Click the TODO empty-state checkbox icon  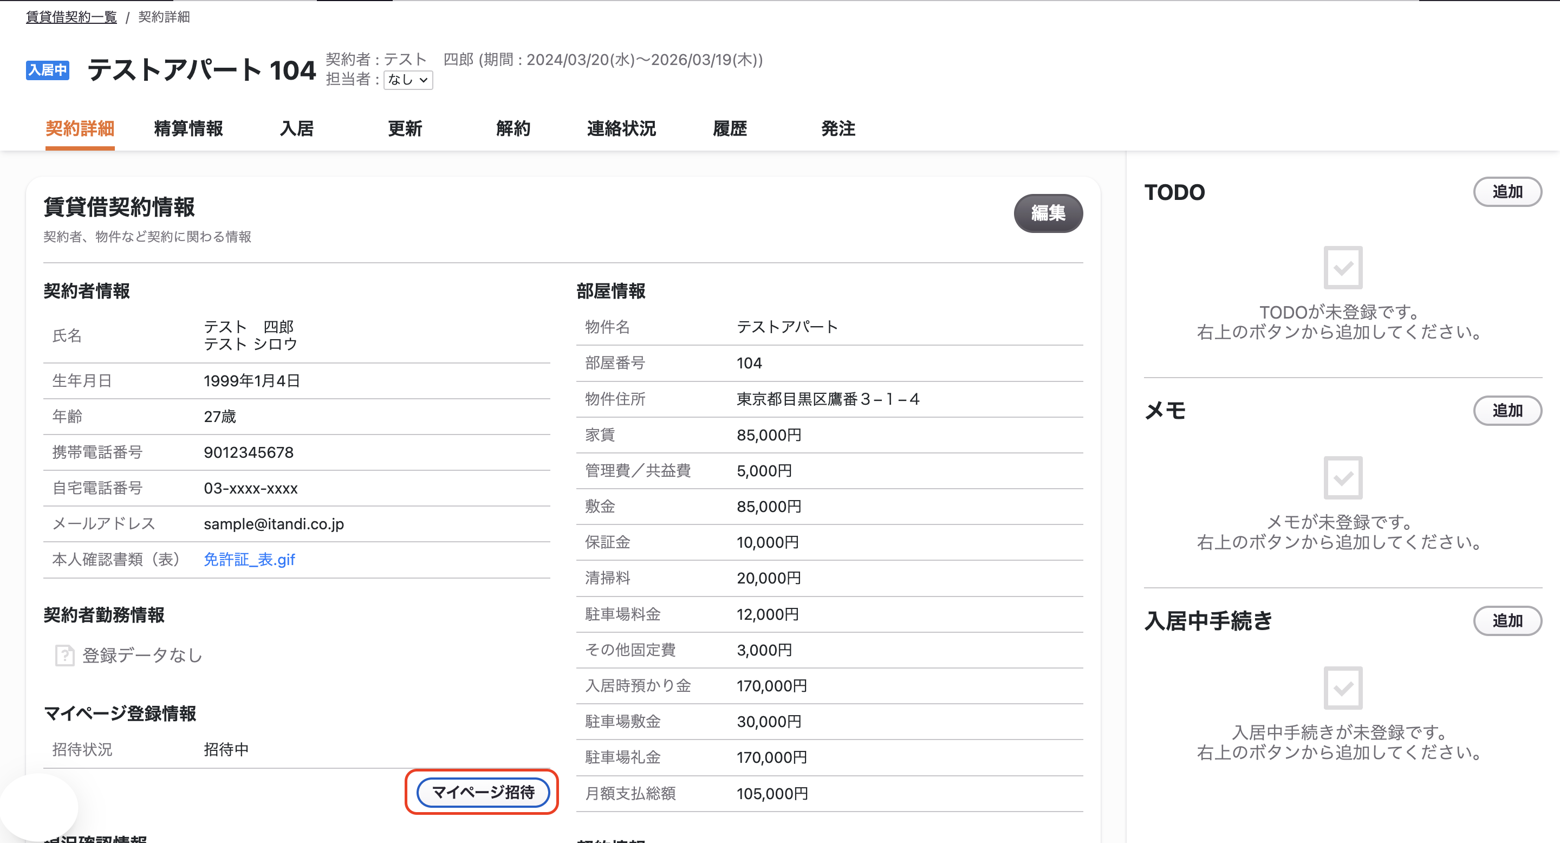[1343, 268]
